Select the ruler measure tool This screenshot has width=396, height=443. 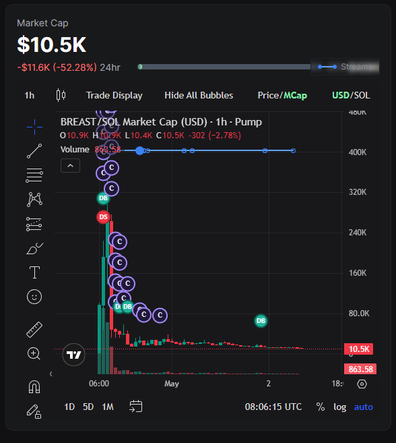34,330
